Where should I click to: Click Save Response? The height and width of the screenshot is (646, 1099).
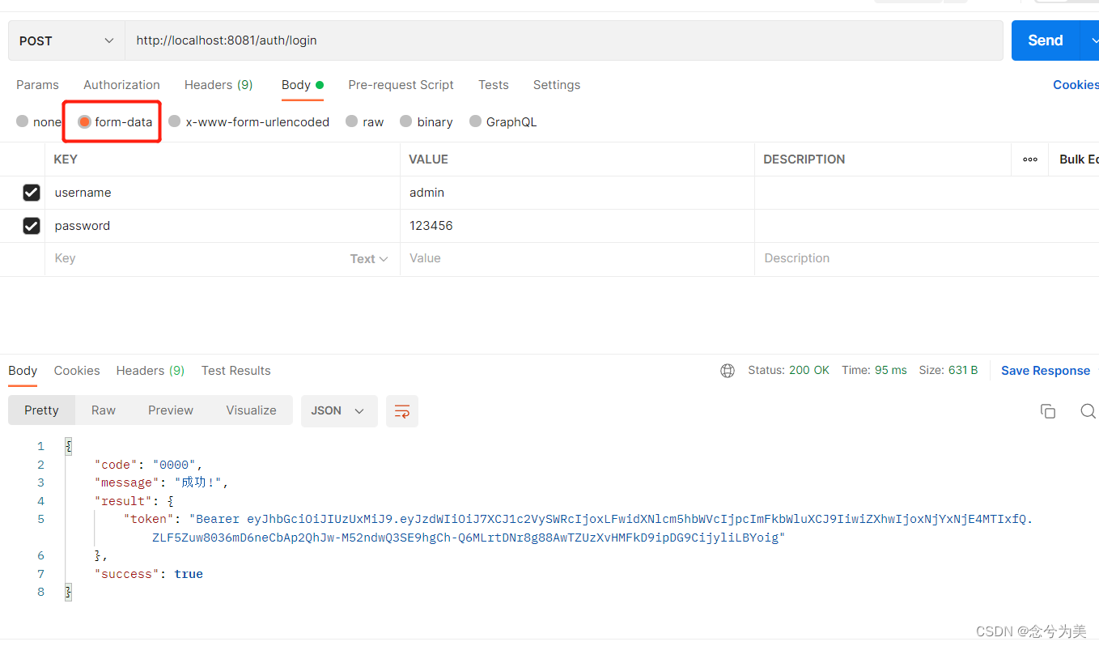point(1046,371)
